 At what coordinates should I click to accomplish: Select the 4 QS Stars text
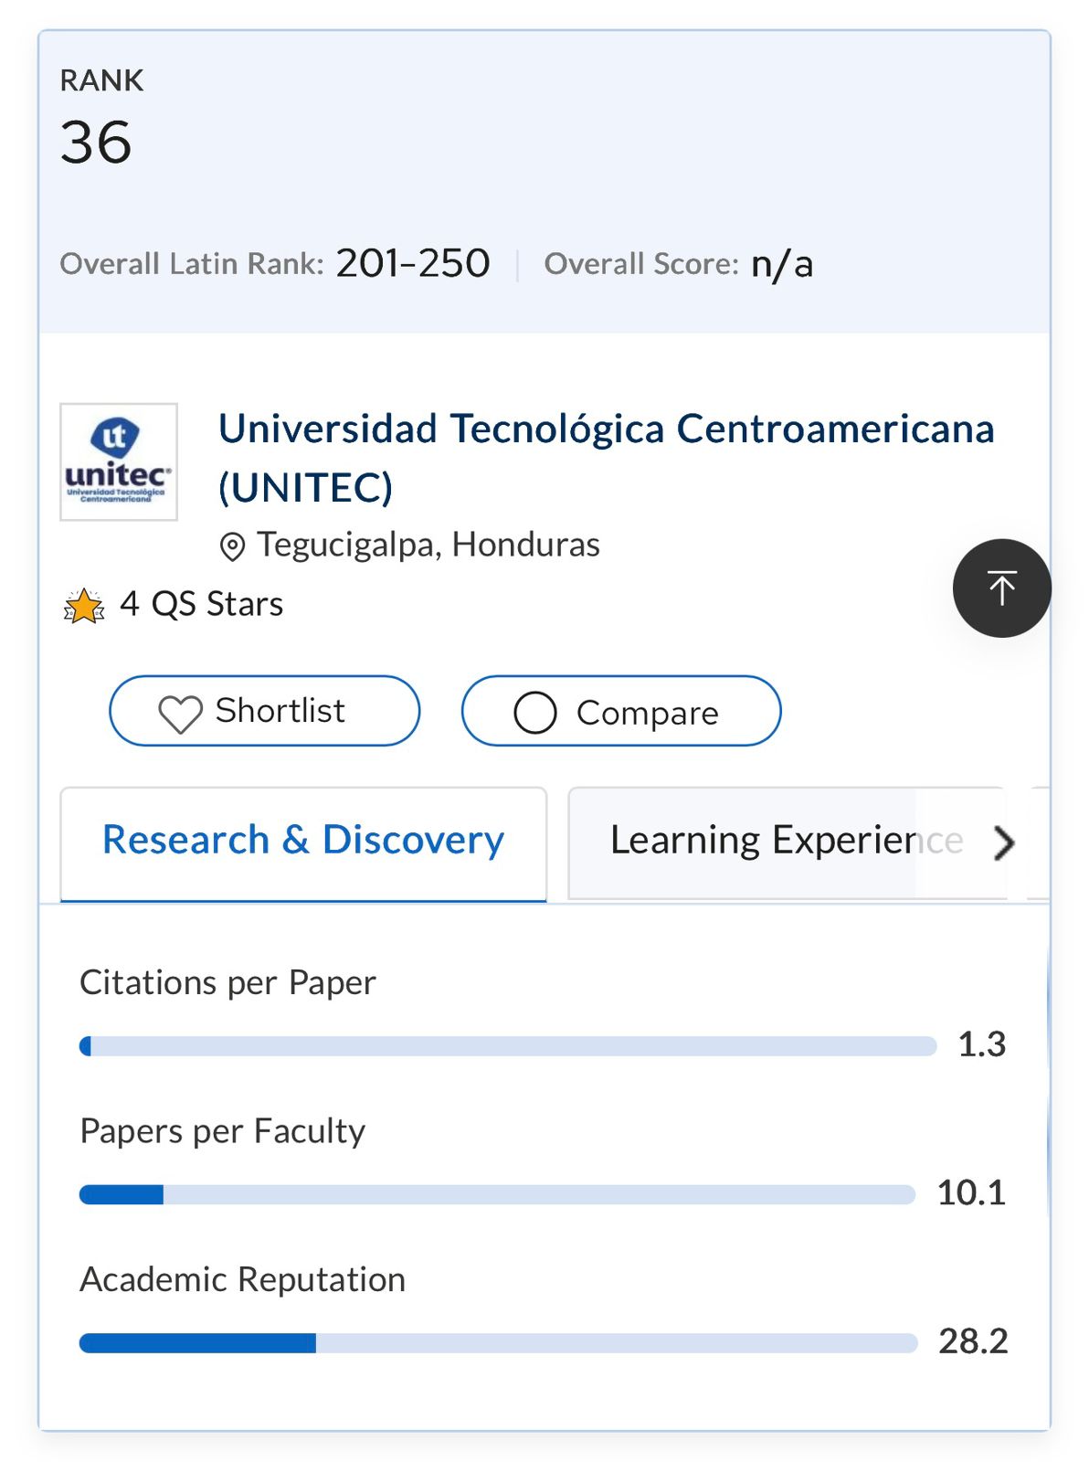(201, 604)
